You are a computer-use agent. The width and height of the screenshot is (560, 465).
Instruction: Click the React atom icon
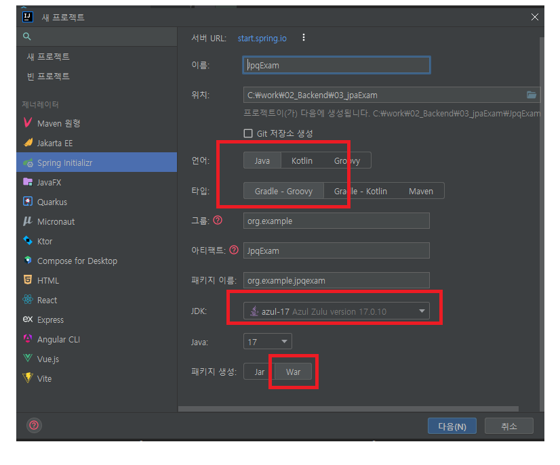pos(28,300)
